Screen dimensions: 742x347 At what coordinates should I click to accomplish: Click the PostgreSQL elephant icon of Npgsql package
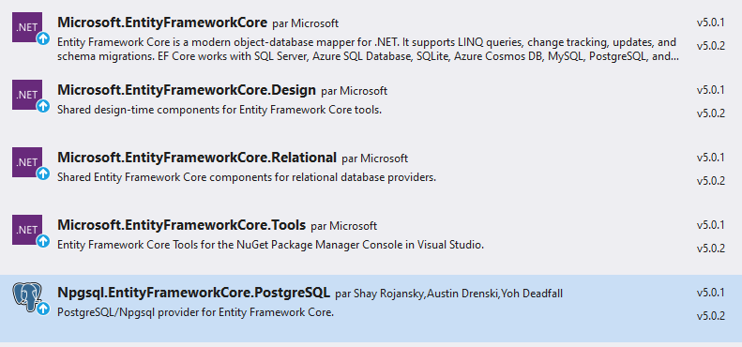coord(27,296)
